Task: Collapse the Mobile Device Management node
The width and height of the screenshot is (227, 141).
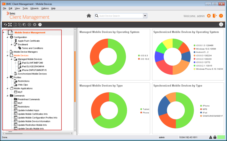Action: [x=3, y=32]
